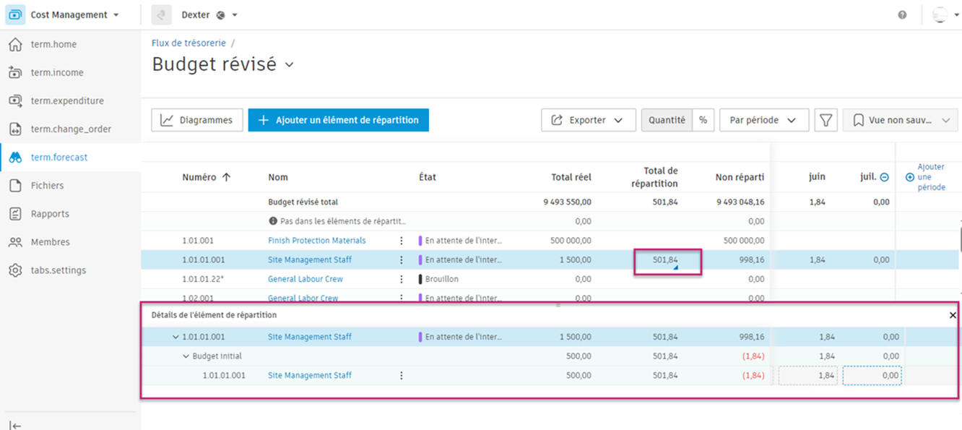Image resolution: width=962 pixels, height=430 pixels.
Task: Click Ajouter un élément de répartition
Action: coord(338,120)
